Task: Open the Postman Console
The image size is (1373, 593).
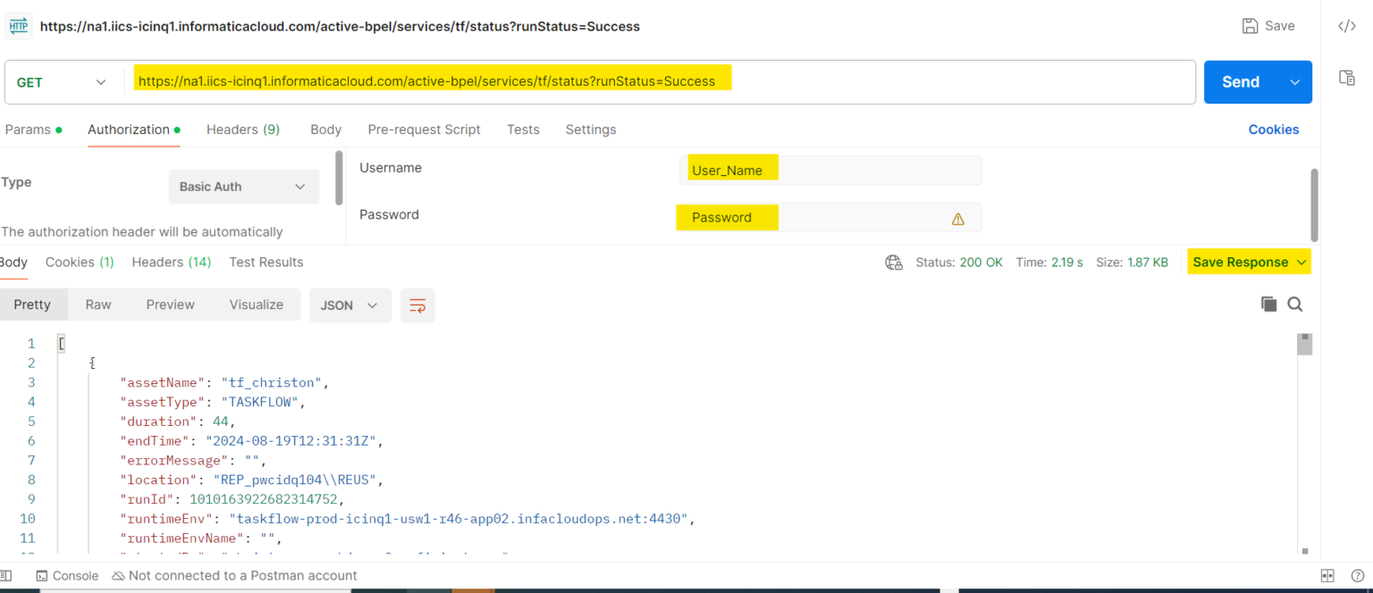Action: (67, 575)
